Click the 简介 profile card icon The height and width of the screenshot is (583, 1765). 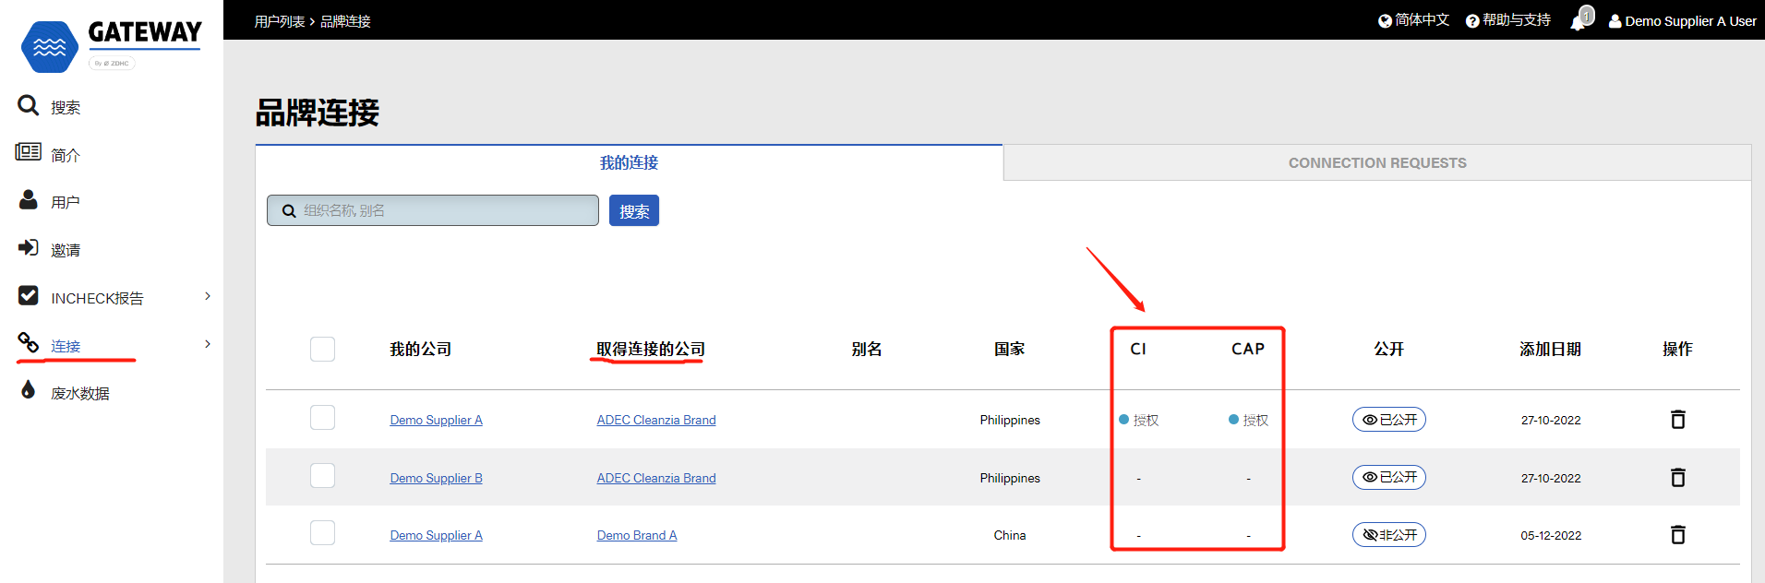point(29,151)
